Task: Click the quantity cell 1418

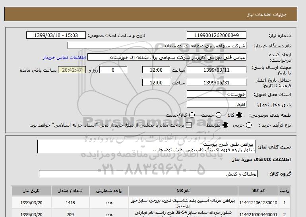Action: tap(70, 203)
